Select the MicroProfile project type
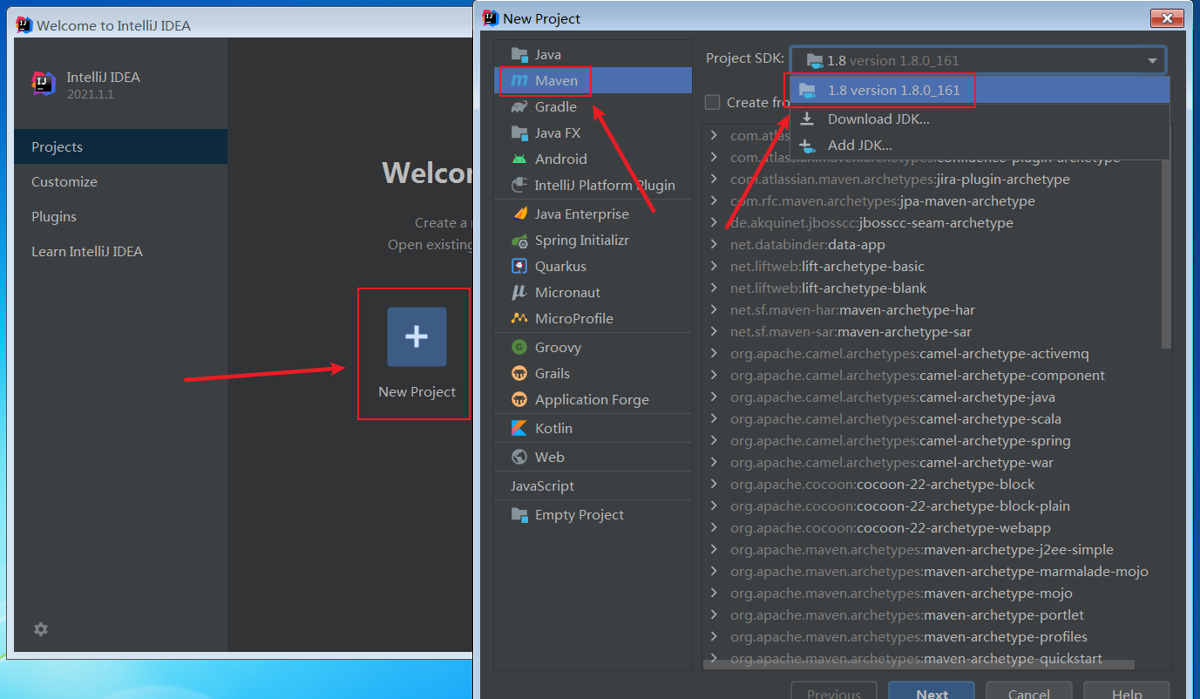Image resolution: width=1200 pixels, height=699 pixels. click(593, 318)
